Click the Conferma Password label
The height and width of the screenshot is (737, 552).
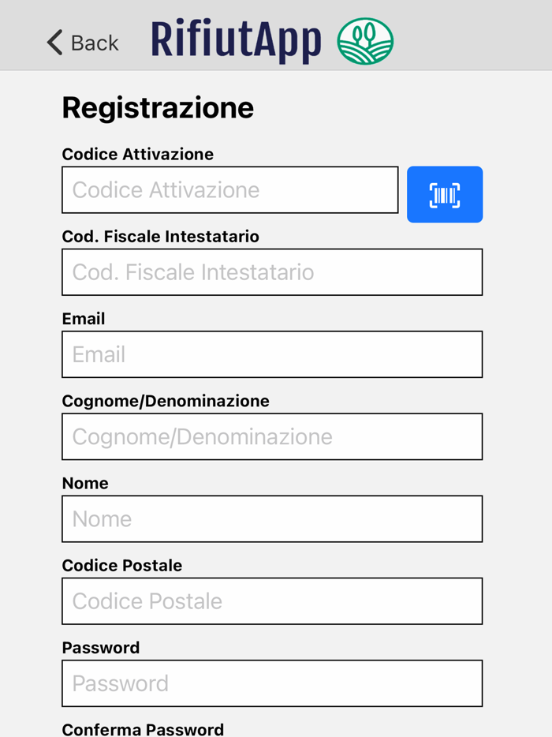point(143,728)
